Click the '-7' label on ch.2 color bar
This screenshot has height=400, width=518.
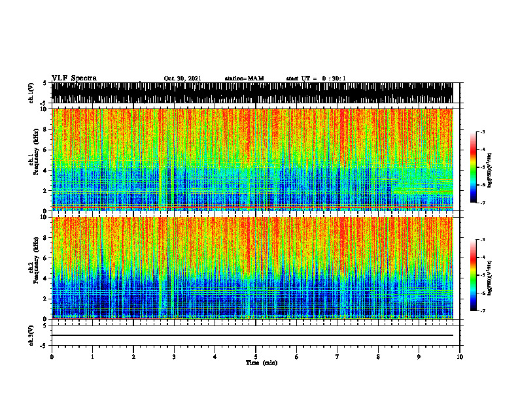coord(483,310)
